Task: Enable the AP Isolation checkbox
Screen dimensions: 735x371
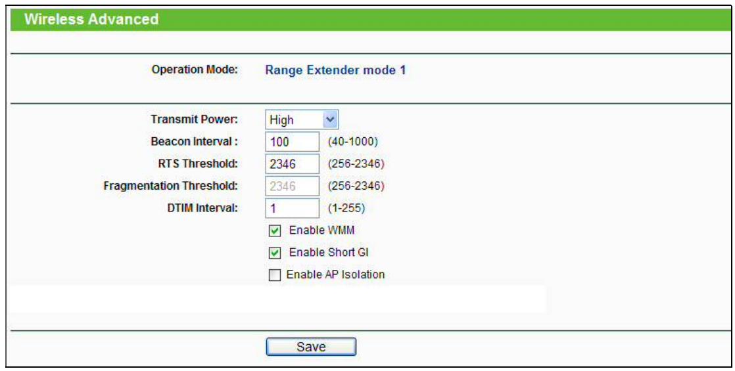Action: pos(274,275)
